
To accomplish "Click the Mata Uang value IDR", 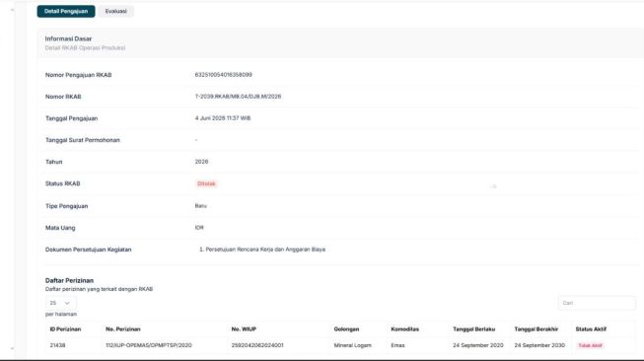I will 199,228.
